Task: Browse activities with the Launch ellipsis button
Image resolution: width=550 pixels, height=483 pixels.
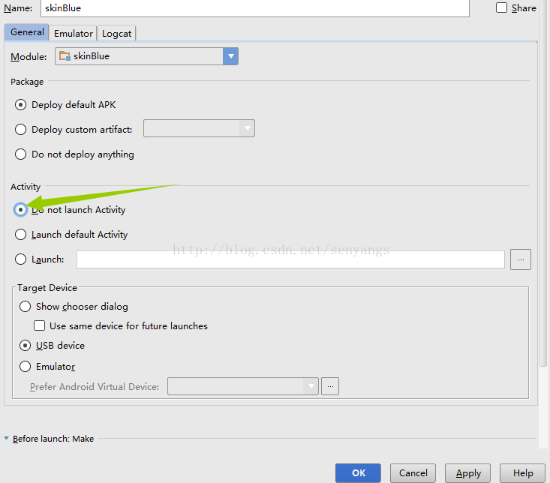Action: click(x=521, y=259)
